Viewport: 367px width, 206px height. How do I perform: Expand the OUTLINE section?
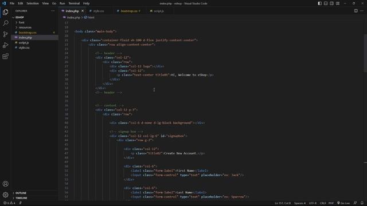pos(21,193)
